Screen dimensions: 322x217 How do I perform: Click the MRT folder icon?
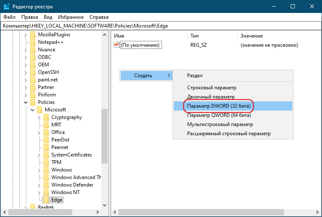click(46, 125)
